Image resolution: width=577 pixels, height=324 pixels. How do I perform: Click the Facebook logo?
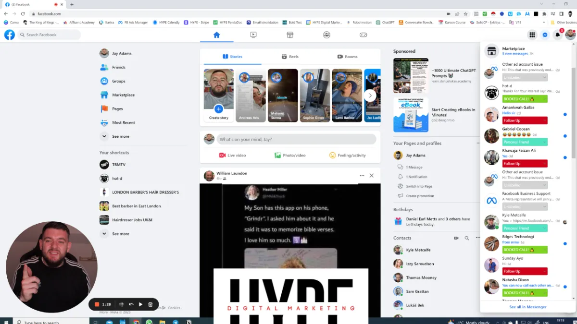pyautogui.click(x=10, y=35)
